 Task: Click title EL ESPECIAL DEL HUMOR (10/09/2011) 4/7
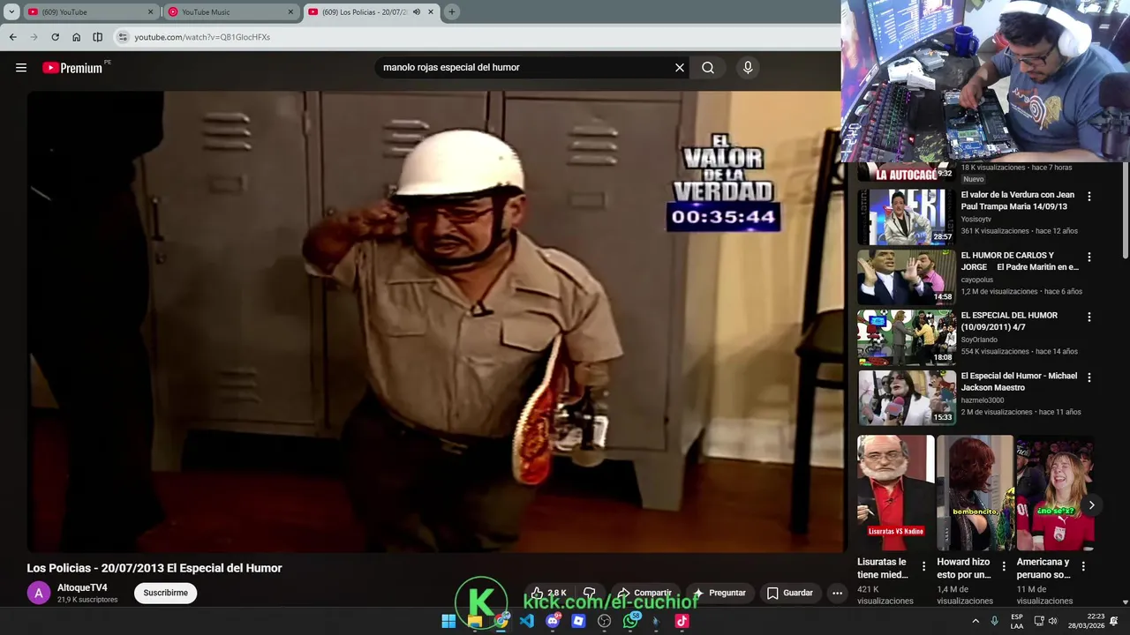pos(1009,321)
